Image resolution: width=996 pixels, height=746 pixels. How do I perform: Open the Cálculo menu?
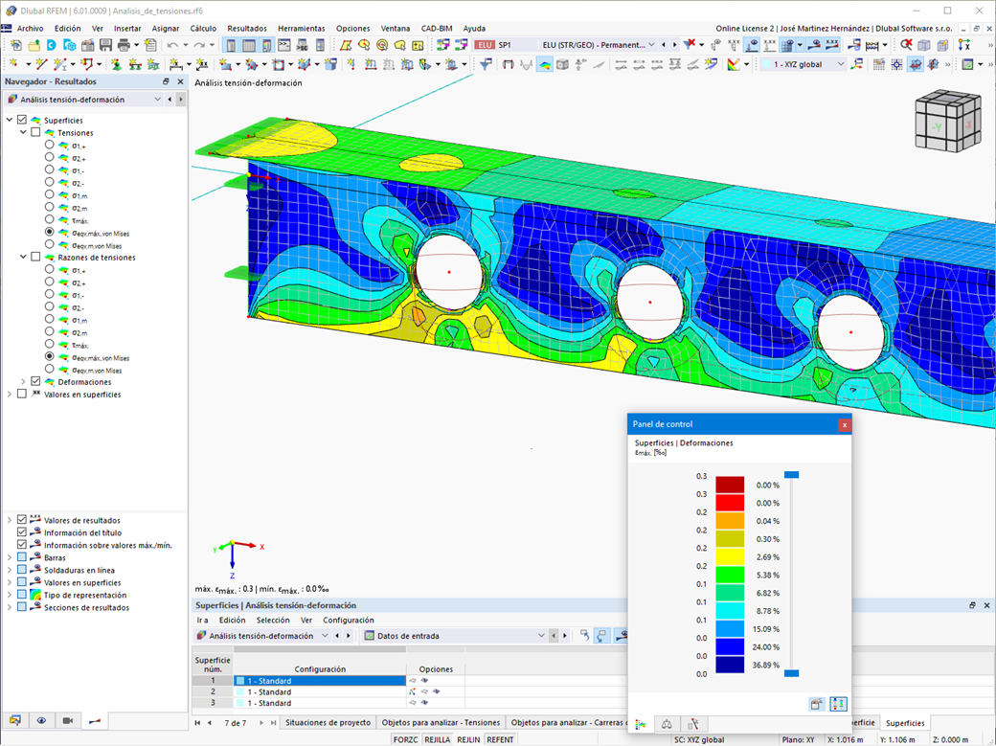pos(203,28)
